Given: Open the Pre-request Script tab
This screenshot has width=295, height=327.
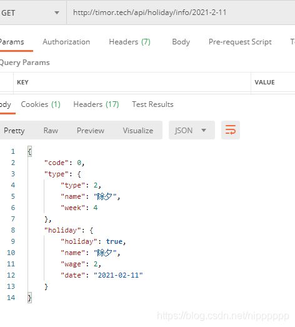Looking at the screenshot, I should 240,42.
